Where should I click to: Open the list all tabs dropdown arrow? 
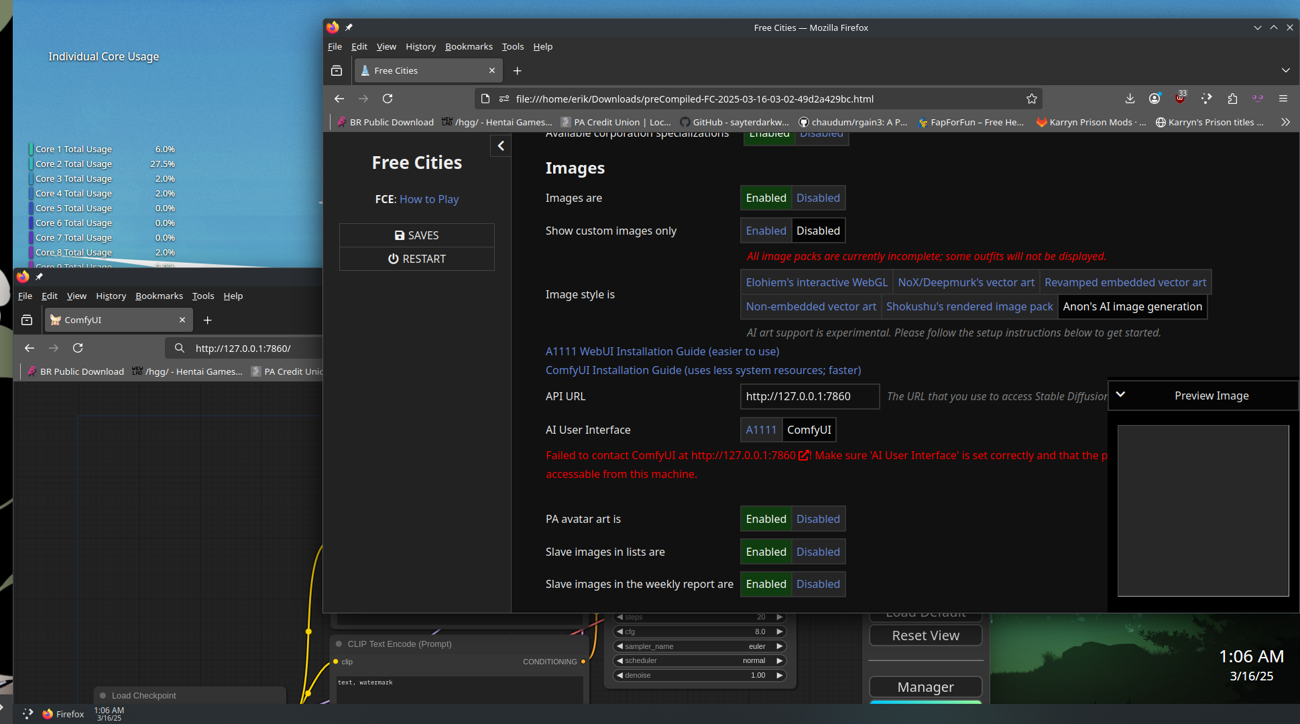pyautogui.click(x=1285, y=70)
